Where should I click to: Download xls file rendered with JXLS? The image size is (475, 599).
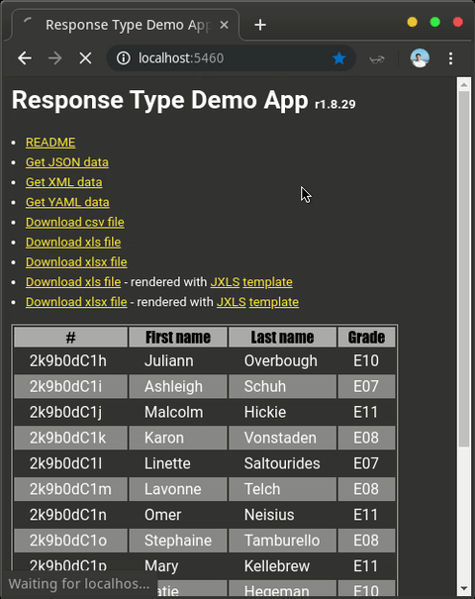point(73,282)
